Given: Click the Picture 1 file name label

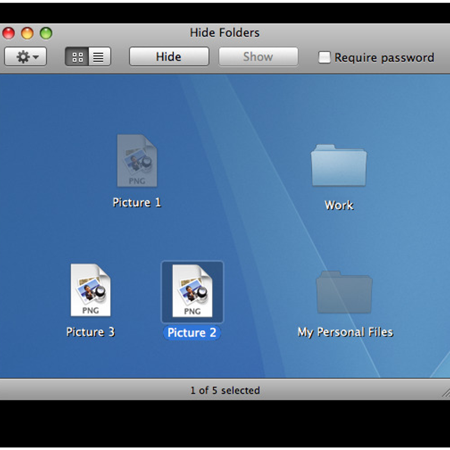Looking at the screenshot, I should (137, 202).
